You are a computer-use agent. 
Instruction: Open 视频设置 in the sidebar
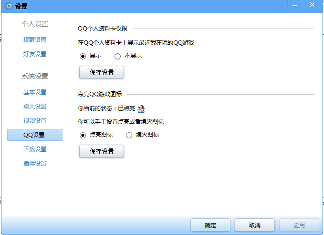pos(35,120)
